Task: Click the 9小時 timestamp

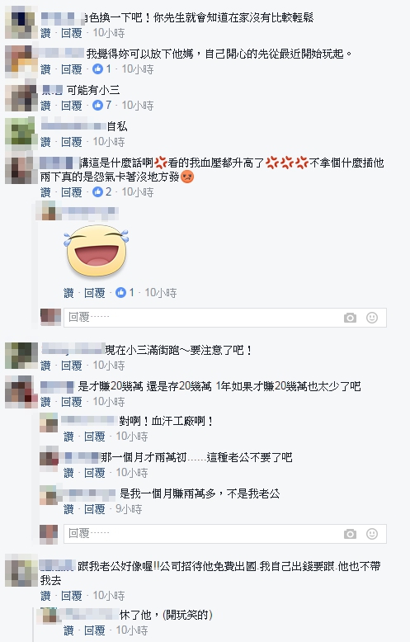Action: (129, 509)
